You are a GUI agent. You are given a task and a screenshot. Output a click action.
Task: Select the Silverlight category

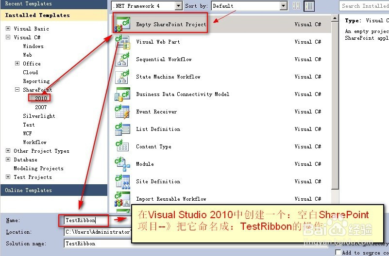click(x=39, y=116)
